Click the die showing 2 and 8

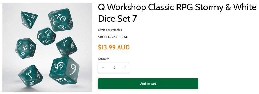(x=67, y=46)
